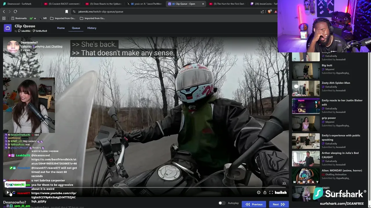Image resolution: width=371 pixels, height=208 pixels.
Task: Open the browser apps grid icon
Action: click(4, 18)
